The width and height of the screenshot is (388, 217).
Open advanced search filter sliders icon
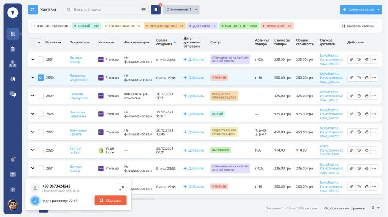point(144,9)
